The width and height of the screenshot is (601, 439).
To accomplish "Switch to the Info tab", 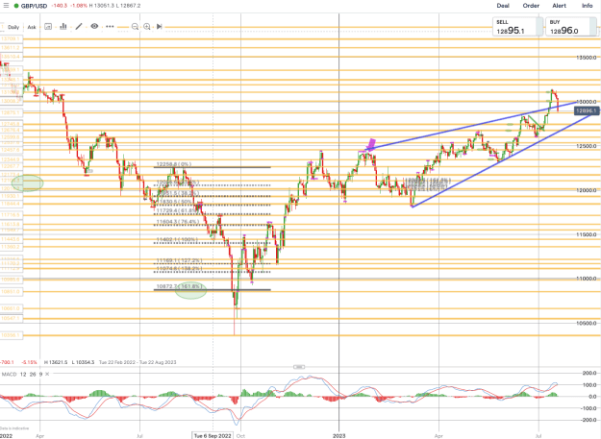I will [588, 6].
